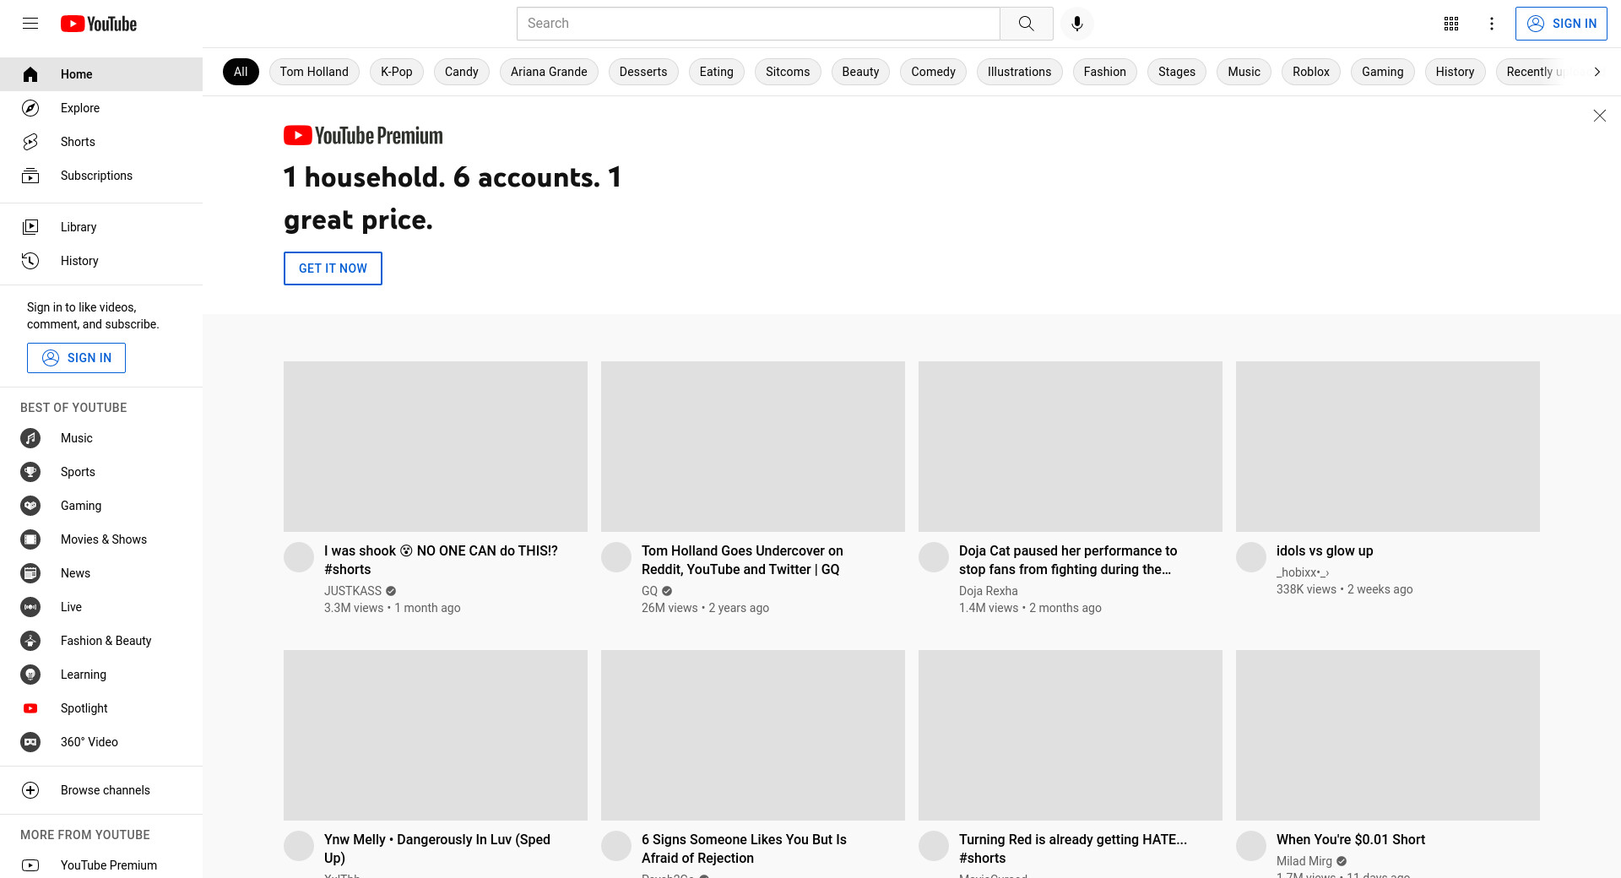The height and width of the screenshot is (878, 1621).
Task: Click the Movies & Shows film icon
Action: (30, 539)
